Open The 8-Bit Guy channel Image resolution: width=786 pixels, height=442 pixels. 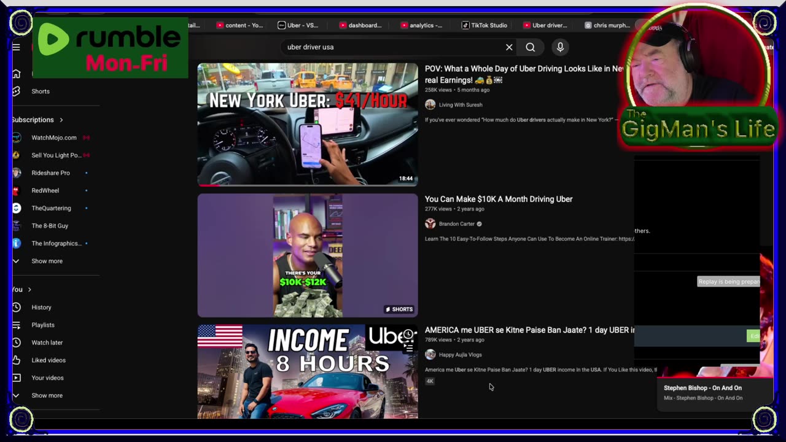pos(50,226)
